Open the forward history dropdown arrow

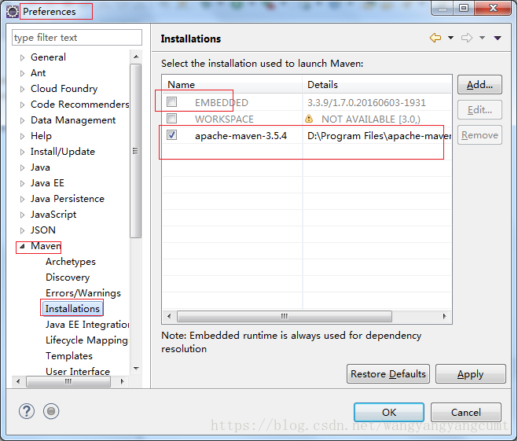pyautogui.click(x=482, y=38)
